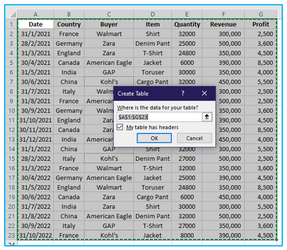Click the Country header cell

click(69, 24)
